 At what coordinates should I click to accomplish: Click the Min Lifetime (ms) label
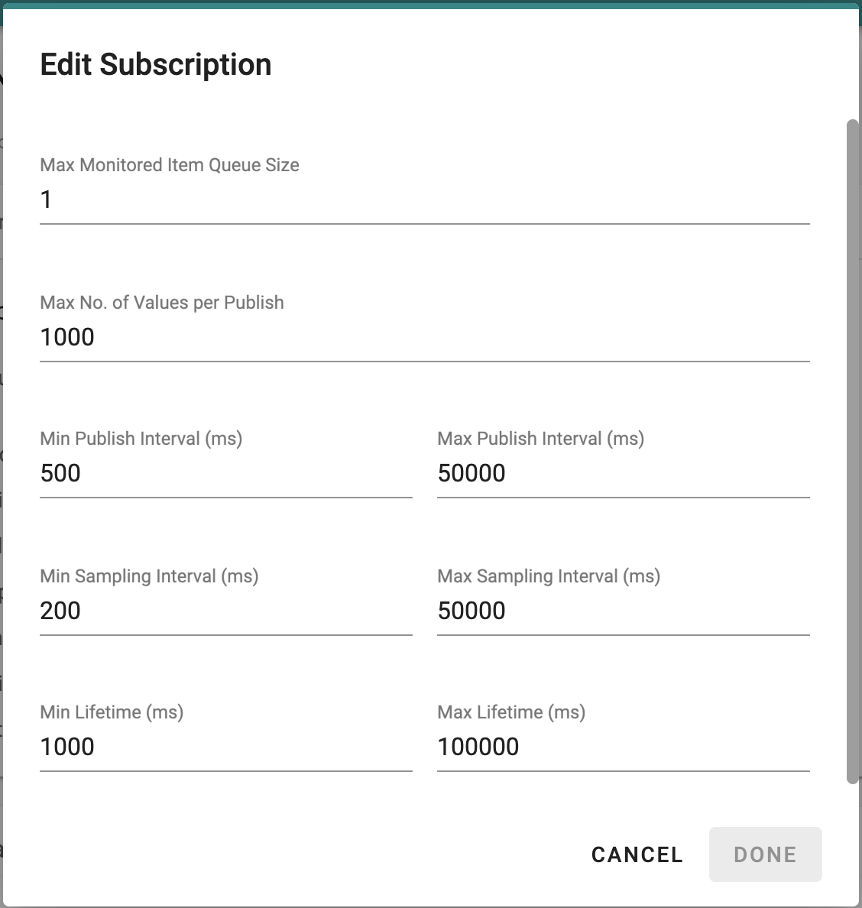point(112,712)
